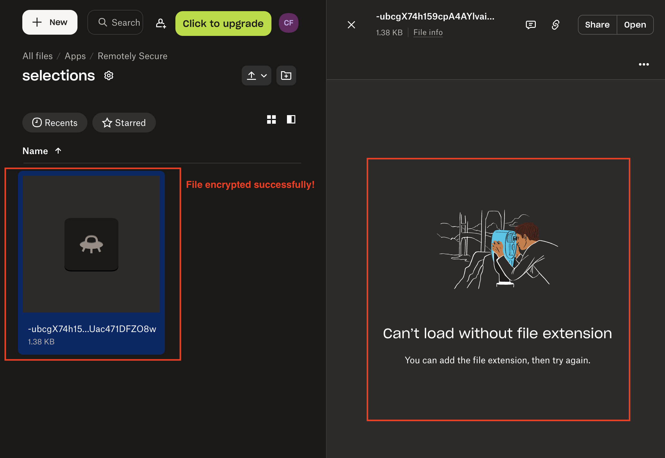
Task: Click the green Click to upgrade banner
Action: click(x=223, y=23)
